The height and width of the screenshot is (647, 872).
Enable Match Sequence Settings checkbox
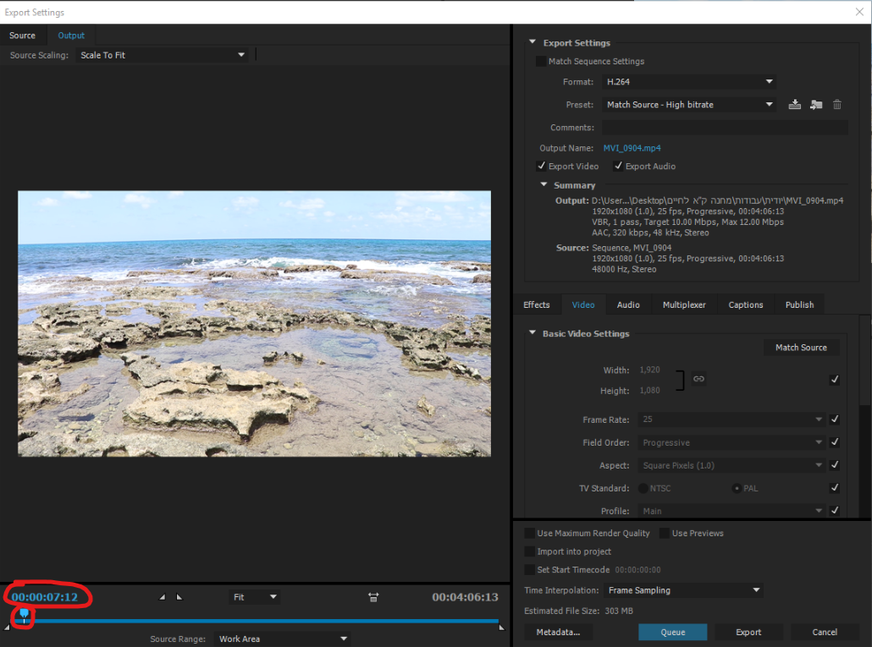tap(541, 62)
